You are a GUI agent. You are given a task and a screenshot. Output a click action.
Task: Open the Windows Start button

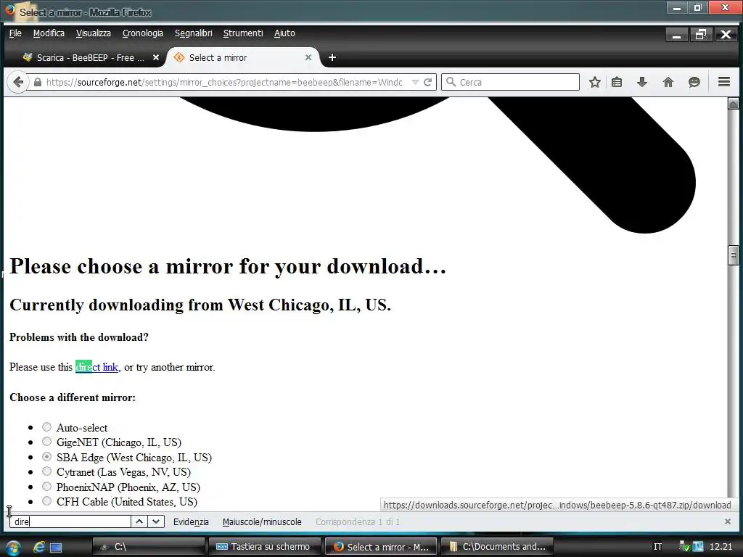pyautogui.click(x=13, y=547)
